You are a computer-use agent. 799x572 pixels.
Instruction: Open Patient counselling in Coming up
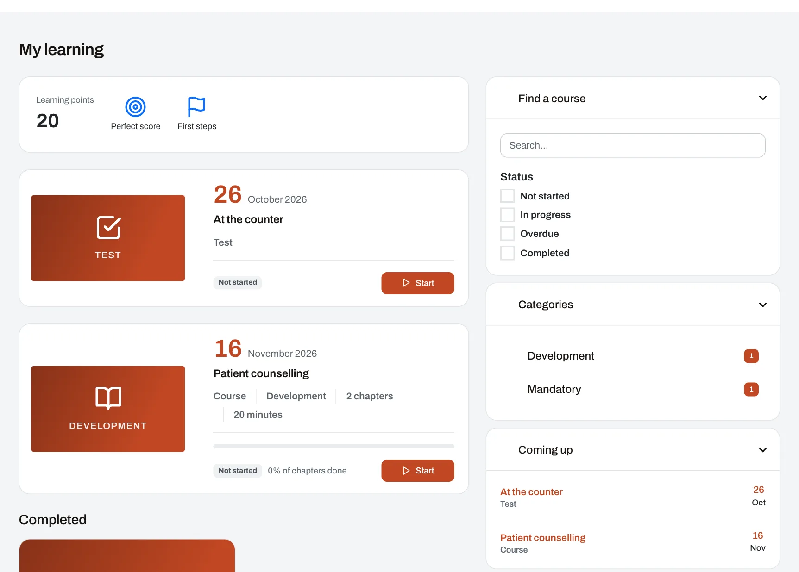[x=543, y=538]
